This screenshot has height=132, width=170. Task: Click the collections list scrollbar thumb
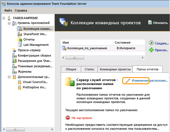tap(75, 58)
